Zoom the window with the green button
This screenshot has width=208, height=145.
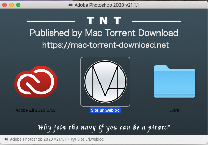click(18, 5)
